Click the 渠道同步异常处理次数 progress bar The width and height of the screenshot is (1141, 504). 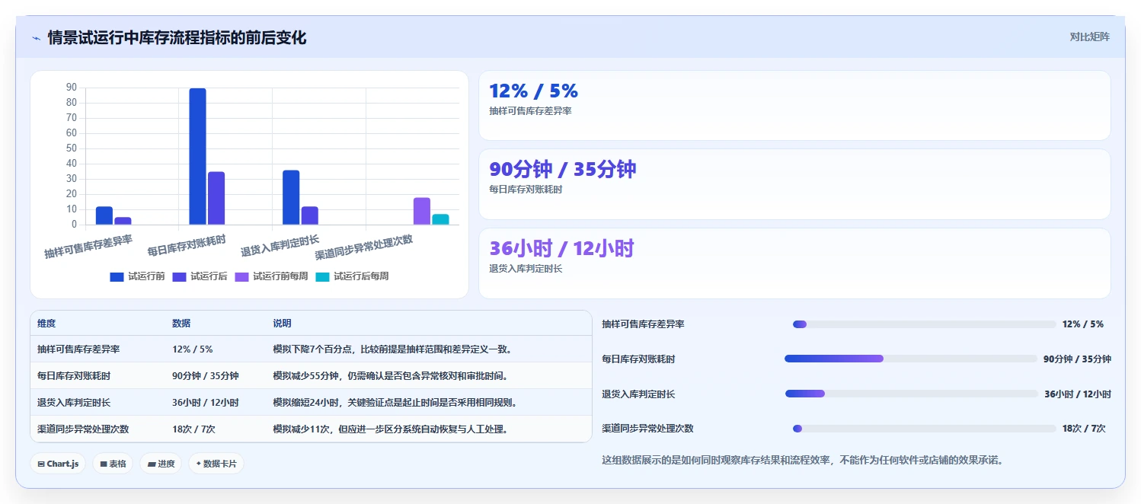(925, 429)
